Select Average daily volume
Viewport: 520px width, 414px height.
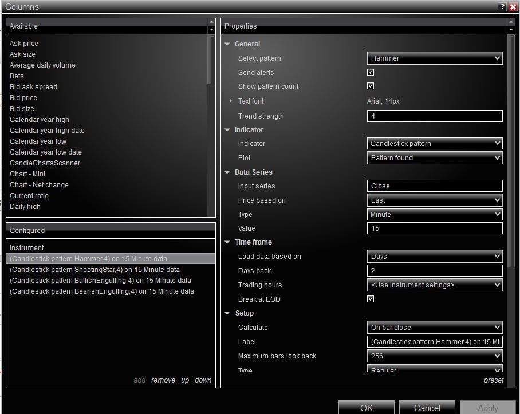pos(42,65)
